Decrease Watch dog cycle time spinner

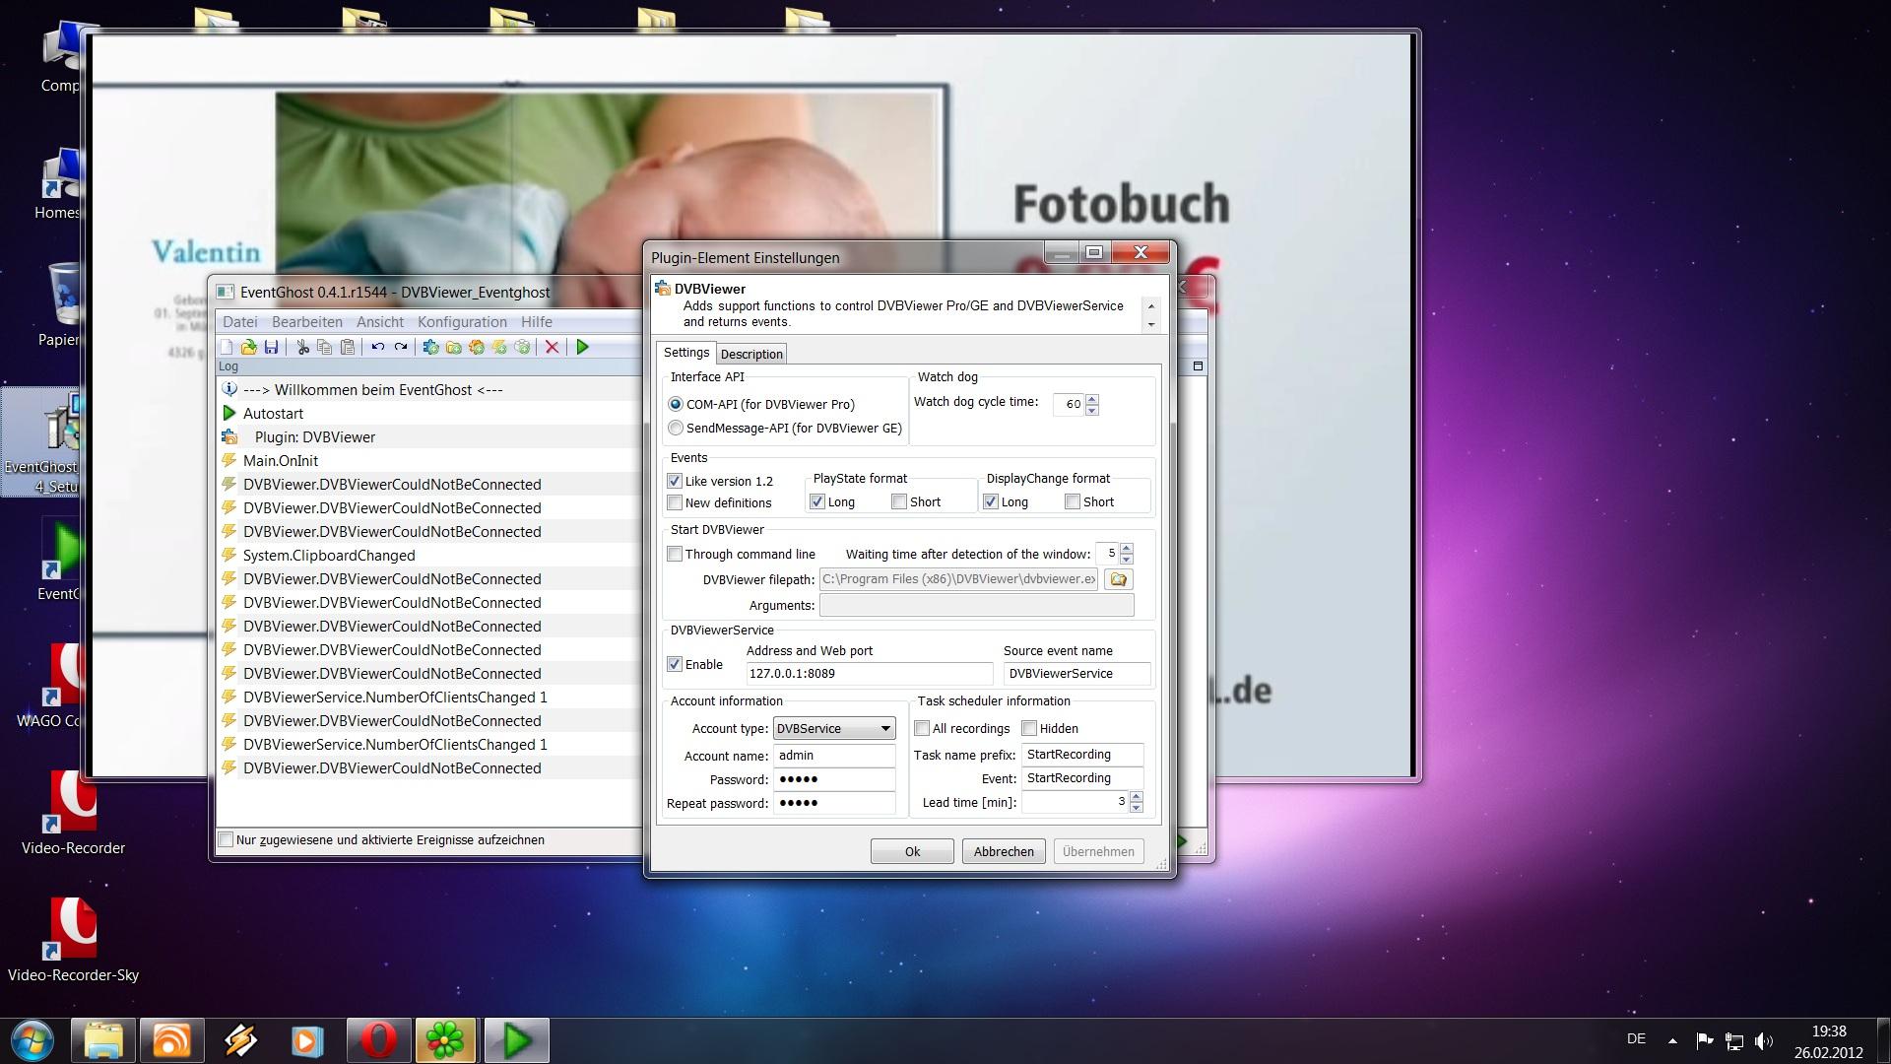click(1091, 409)
